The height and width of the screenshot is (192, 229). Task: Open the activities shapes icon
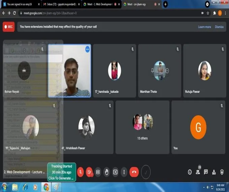click(x=214, y=172)
